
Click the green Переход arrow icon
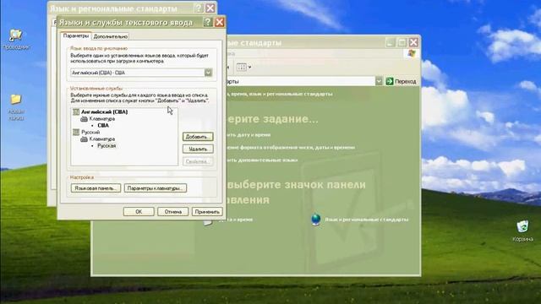[x=390, y=81]
